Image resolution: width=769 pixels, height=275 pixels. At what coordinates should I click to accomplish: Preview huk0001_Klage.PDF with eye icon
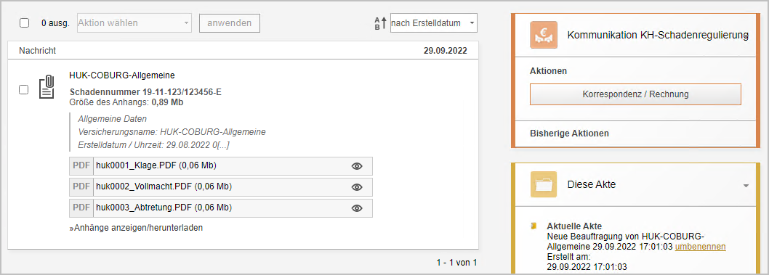tap(357, 166)
